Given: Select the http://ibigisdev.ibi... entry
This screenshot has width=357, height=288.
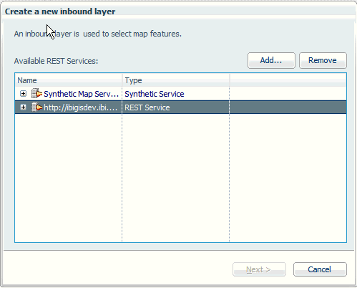Looking at the screenshot, I should click(x=81, y=107).
